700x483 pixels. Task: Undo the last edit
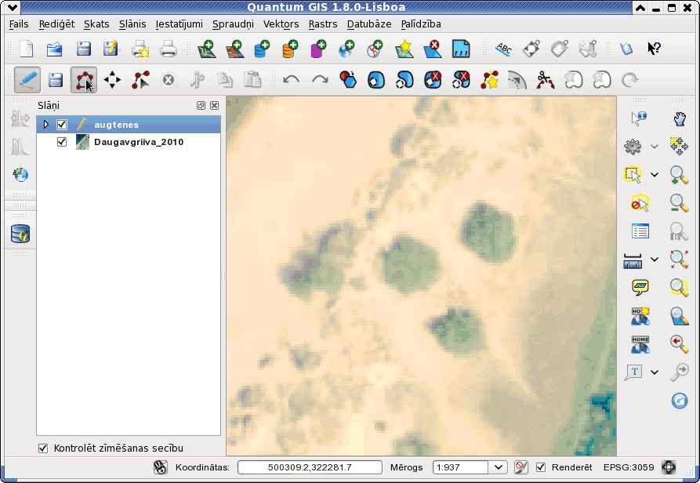292,80
